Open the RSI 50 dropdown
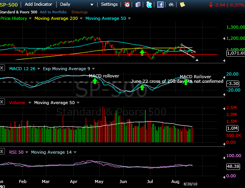The height and width of the screenshot is (188, 245). tap(27, 152)
